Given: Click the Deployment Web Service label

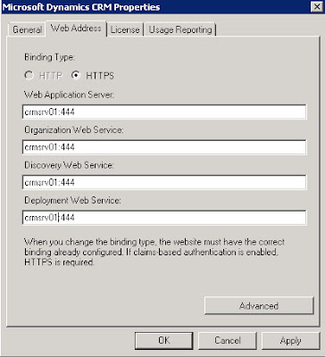Looking at the screenshot, I should [72, 201].
